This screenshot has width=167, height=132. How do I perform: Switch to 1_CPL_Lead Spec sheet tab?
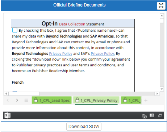click(x=52, y=100)
